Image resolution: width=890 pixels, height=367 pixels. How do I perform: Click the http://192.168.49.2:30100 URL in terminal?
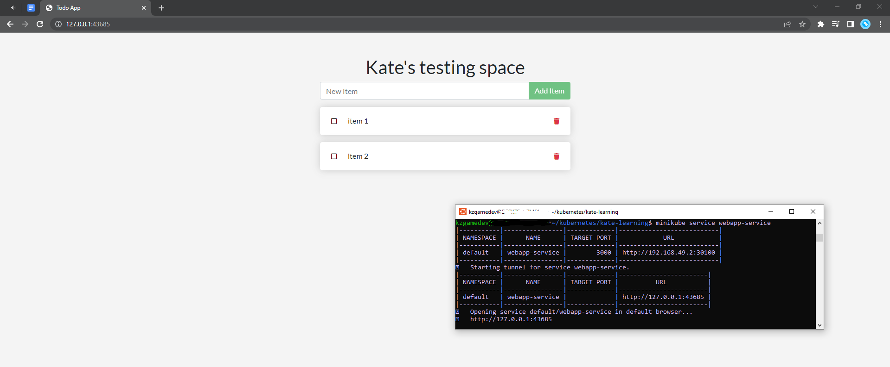pos(668,253)
